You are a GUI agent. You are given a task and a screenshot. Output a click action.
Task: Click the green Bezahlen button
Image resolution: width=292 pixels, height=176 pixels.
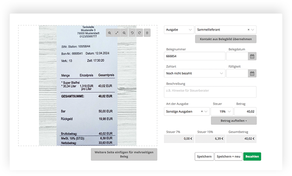pyautogui.click(x=252, y=157)
